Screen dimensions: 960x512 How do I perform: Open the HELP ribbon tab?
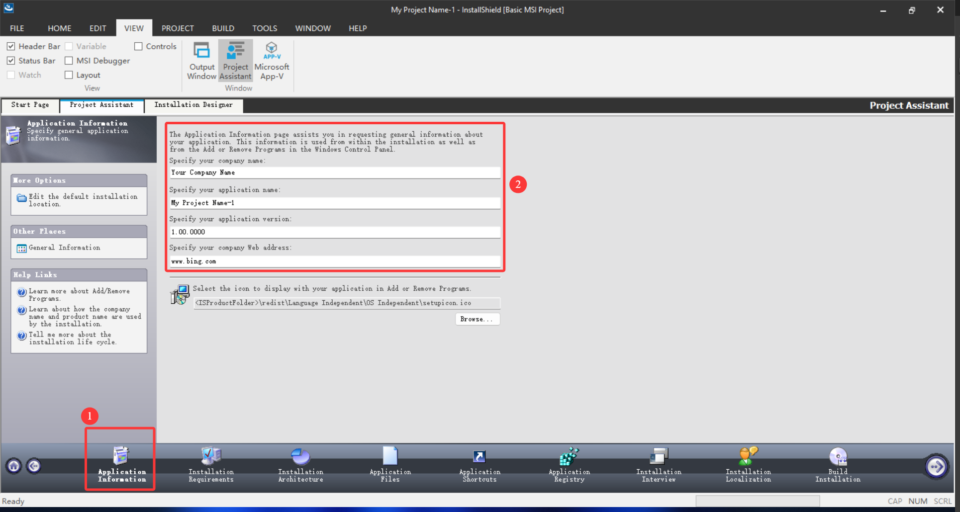(358, 28)
